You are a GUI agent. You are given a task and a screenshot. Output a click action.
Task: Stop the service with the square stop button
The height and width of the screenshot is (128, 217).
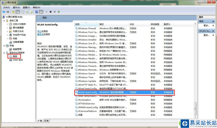pyautogui.click(x=51, y=12)
